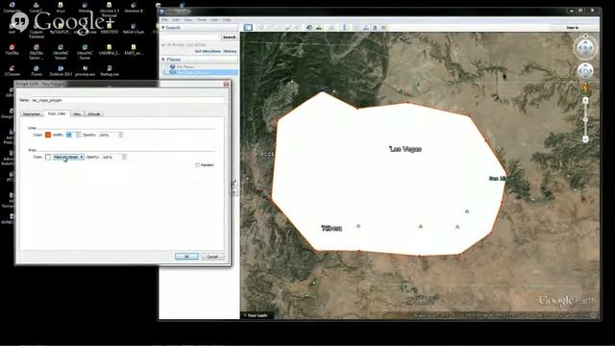
Task: Click the Ribera map label
Action: 332,229
